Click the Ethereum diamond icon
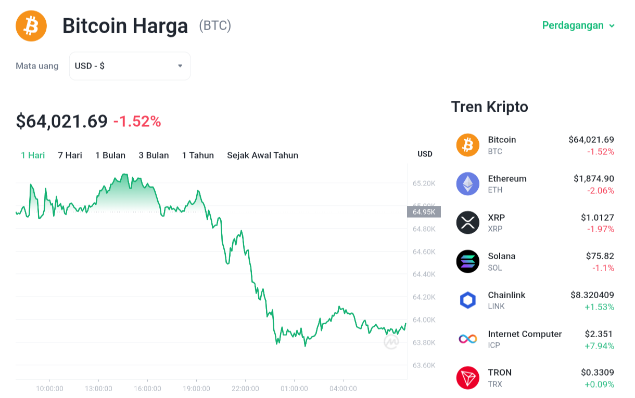 coord(468,184)
